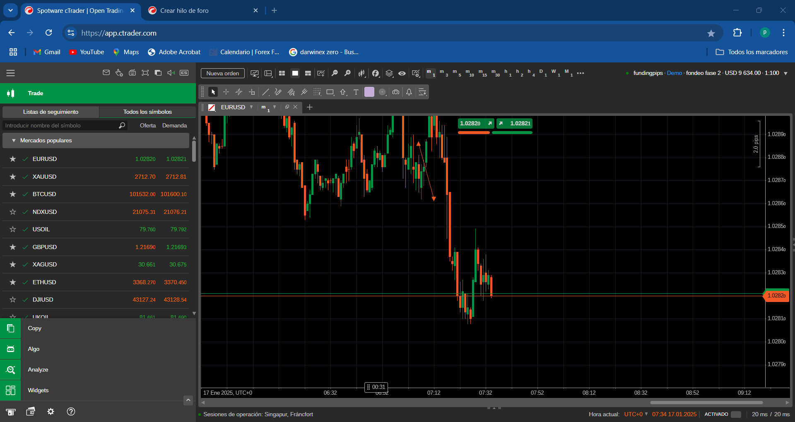The image size is (795, 422).
Task: Toggle favorite star for DJIUSD
Action: (x=13, y=300)
